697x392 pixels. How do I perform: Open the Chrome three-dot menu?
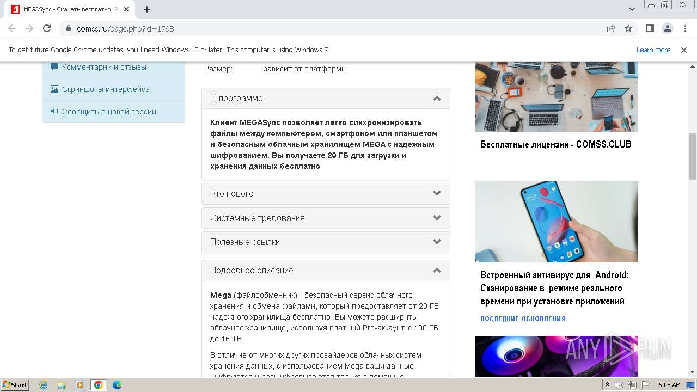684,28
